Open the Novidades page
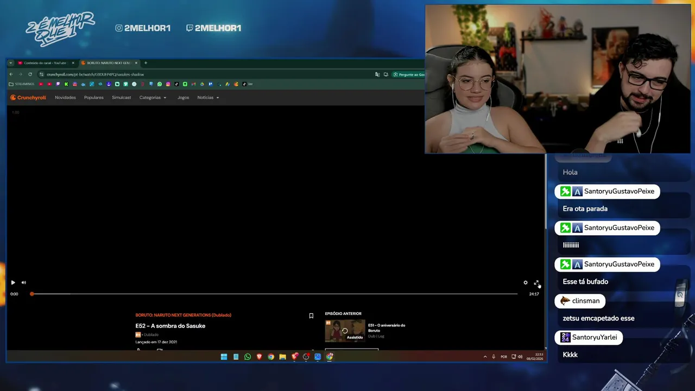695x391 pixels. [65, 98]
